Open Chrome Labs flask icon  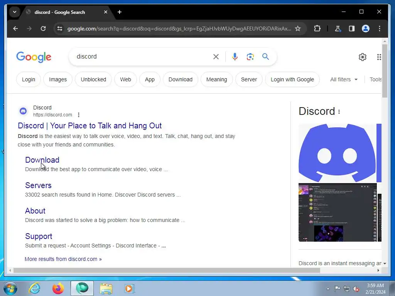pyautogui.click(x=338, y=29)
